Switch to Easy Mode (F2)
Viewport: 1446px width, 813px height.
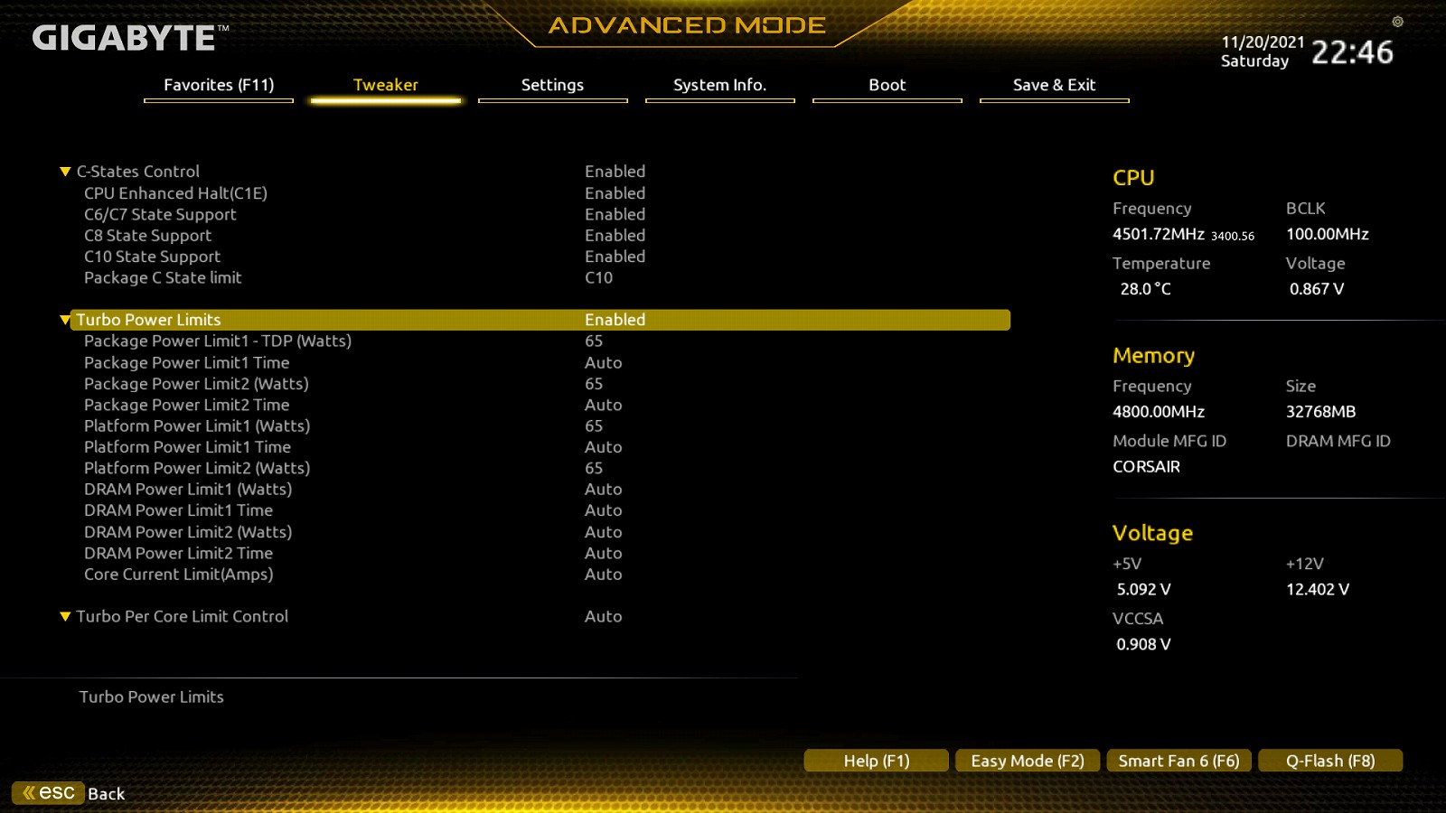point(1027,761)
